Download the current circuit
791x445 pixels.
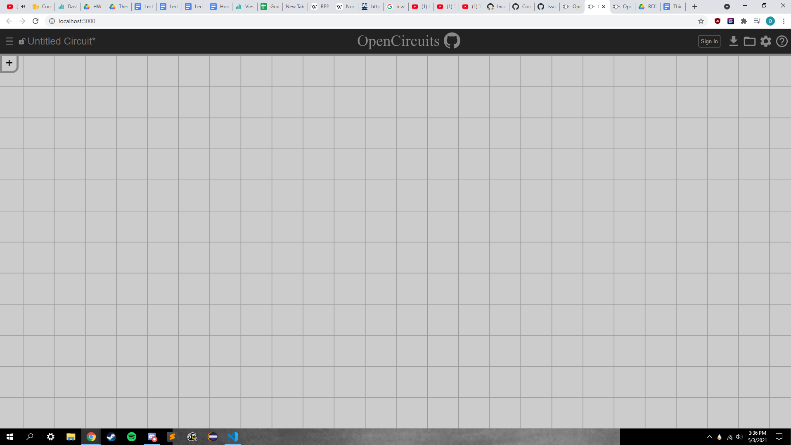(734, 41)
